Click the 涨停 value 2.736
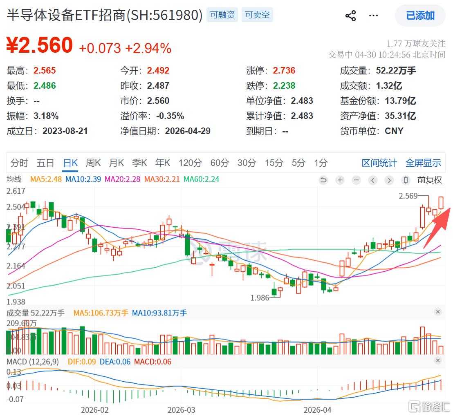This screenshot has height=416, width=453. click(284, 70)
